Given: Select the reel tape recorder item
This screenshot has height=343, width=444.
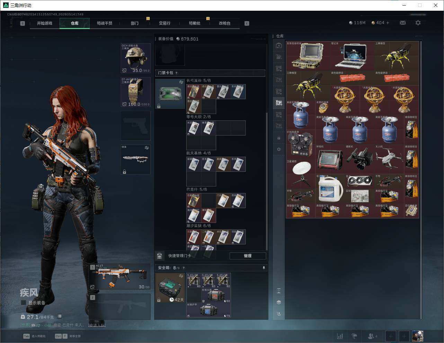Looking at the screenshot, I should click(x=301, y=144).
